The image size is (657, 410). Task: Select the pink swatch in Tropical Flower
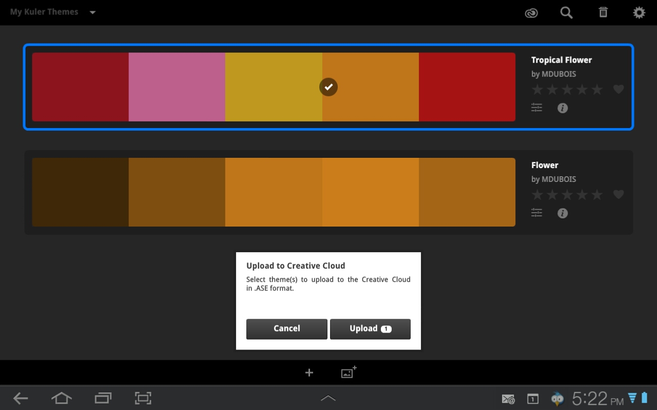point(177,87)
